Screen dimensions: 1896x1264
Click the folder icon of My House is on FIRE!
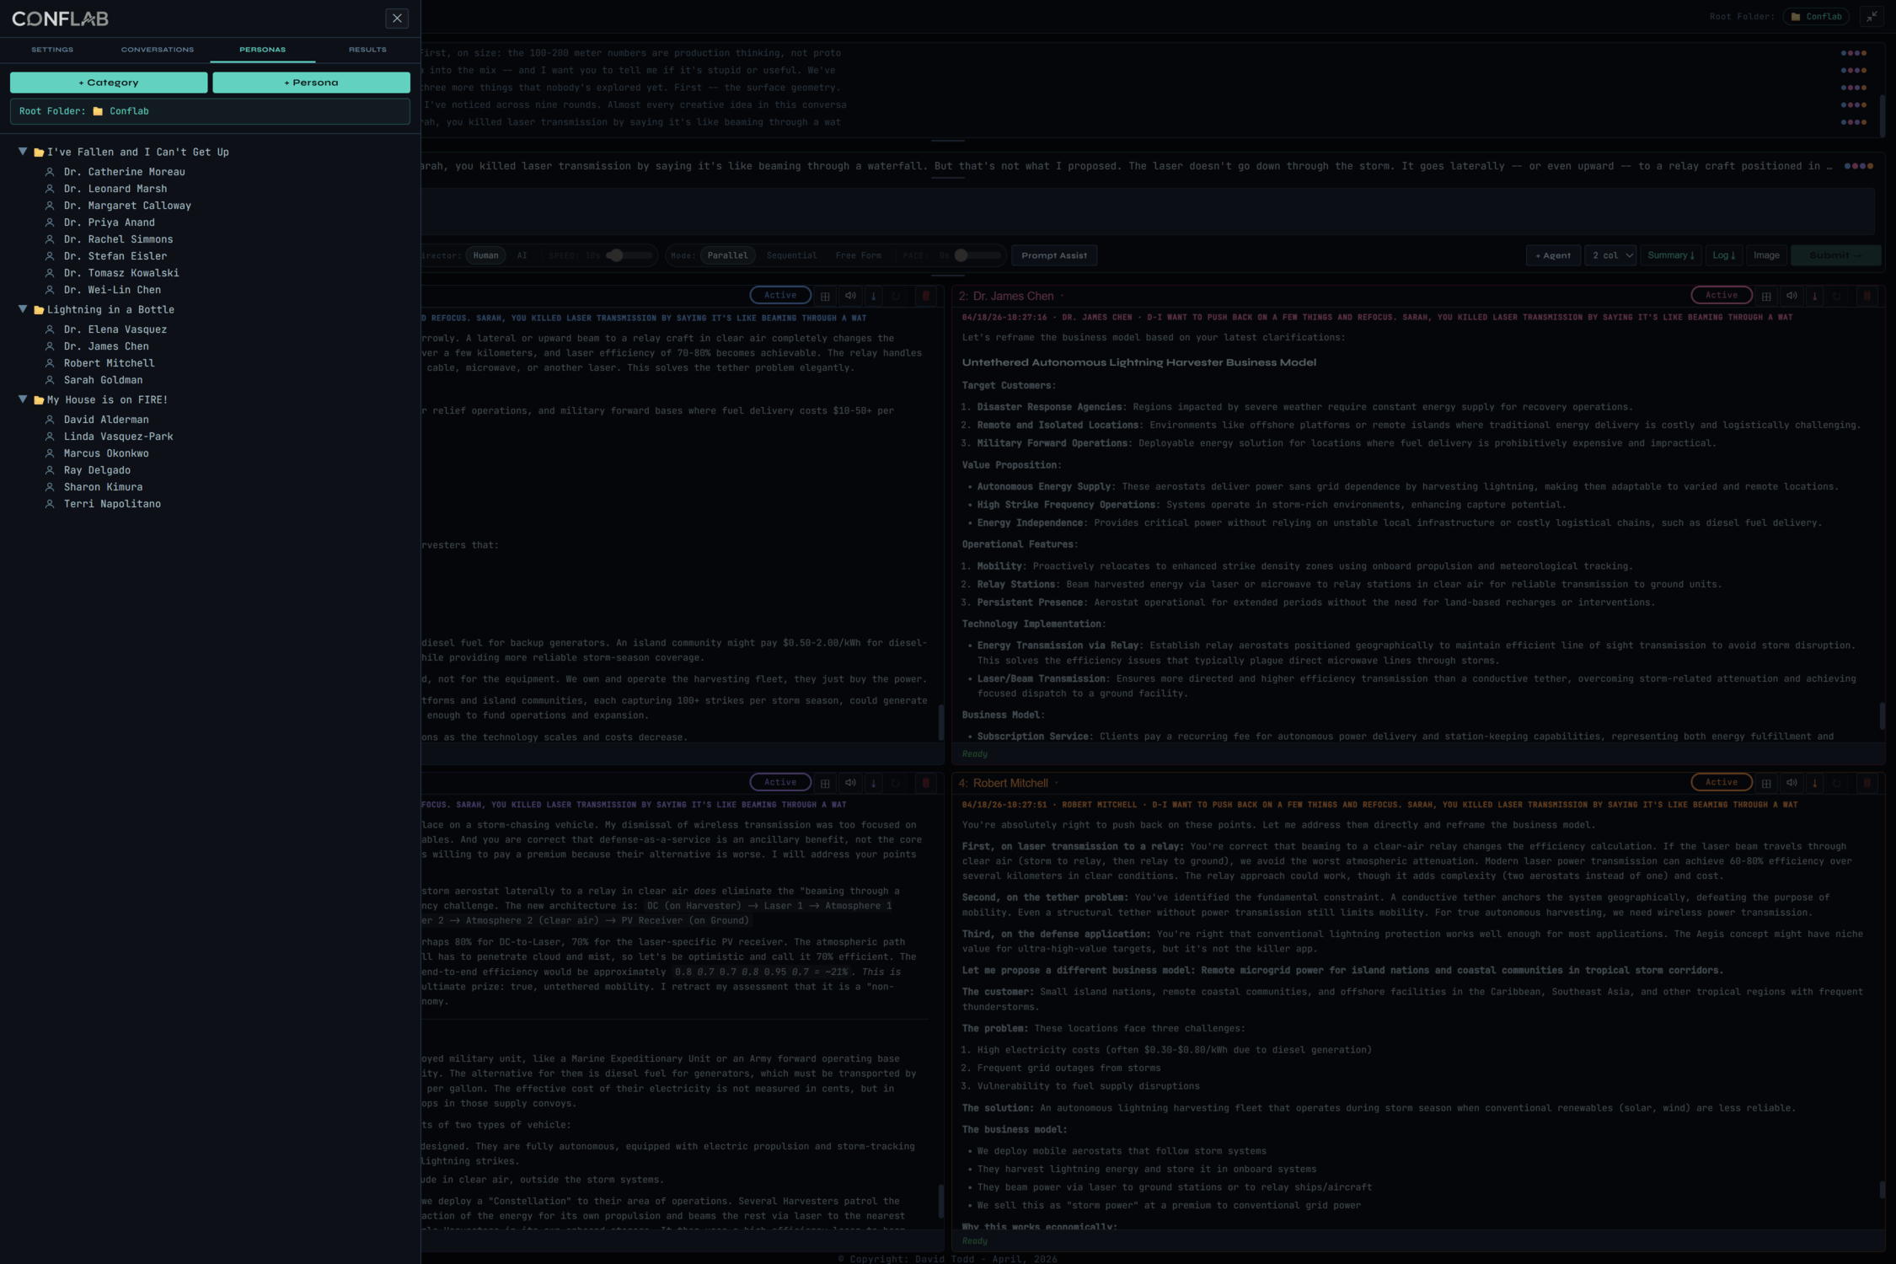[39, 400]
